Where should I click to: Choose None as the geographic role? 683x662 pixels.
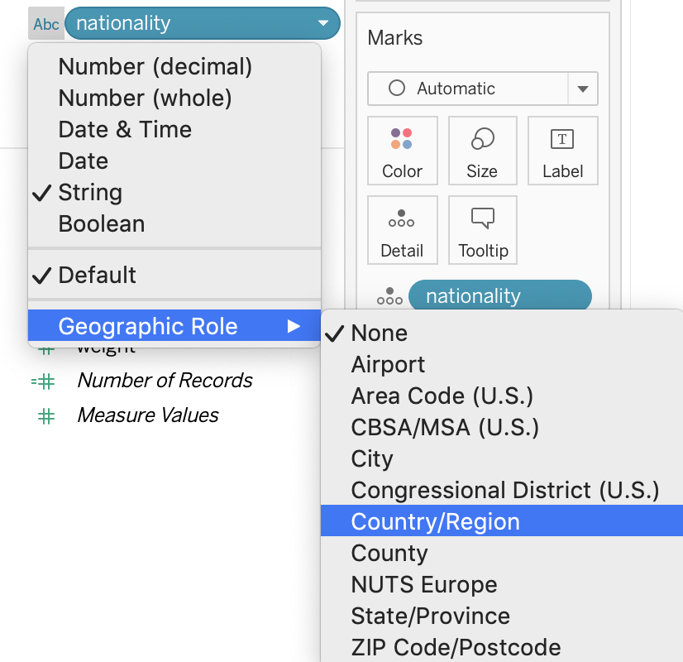[x=379, y=333]
